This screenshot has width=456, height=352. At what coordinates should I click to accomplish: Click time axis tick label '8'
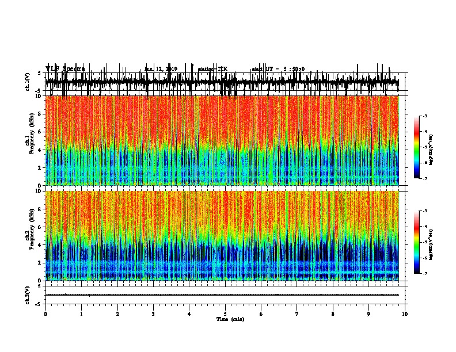coord(333,314)
